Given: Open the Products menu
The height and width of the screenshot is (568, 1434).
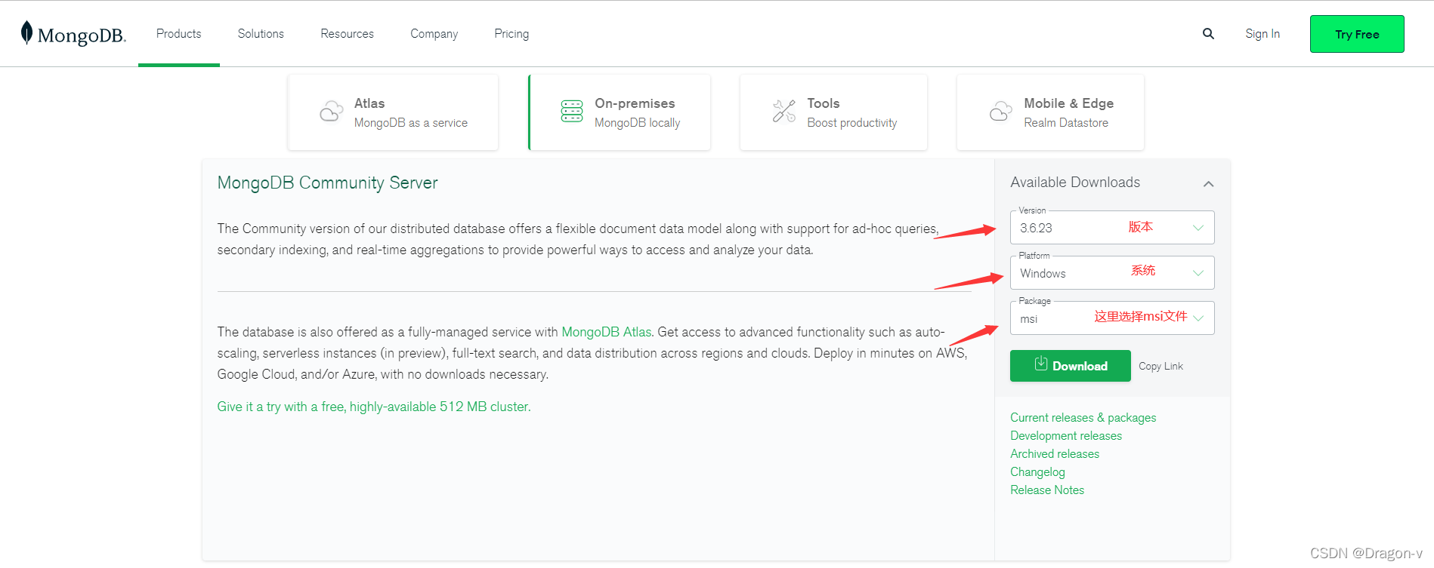Looking at the screenshot, I should tap(179, 34).
